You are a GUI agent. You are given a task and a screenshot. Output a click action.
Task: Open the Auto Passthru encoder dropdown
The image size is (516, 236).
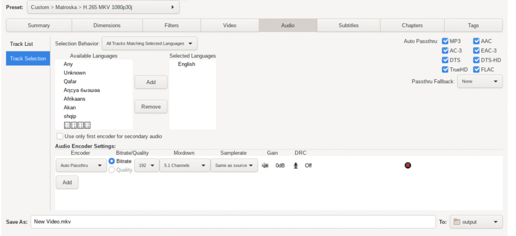pos(82,166)
